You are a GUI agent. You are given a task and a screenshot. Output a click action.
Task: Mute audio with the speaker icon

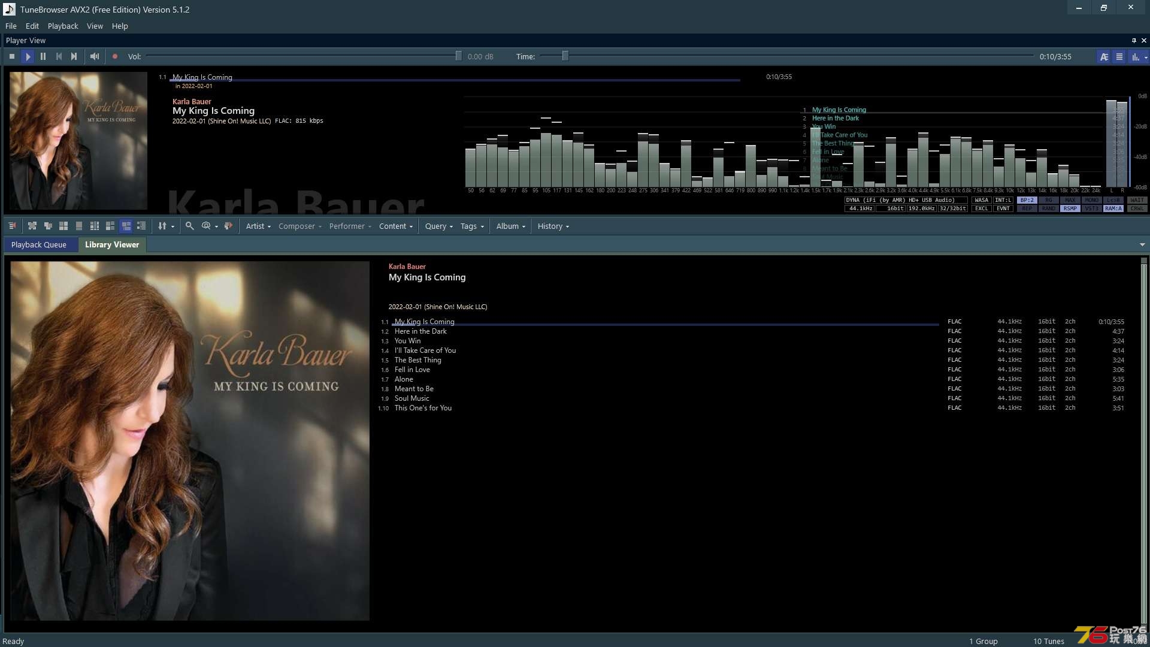tap(95, 56)
